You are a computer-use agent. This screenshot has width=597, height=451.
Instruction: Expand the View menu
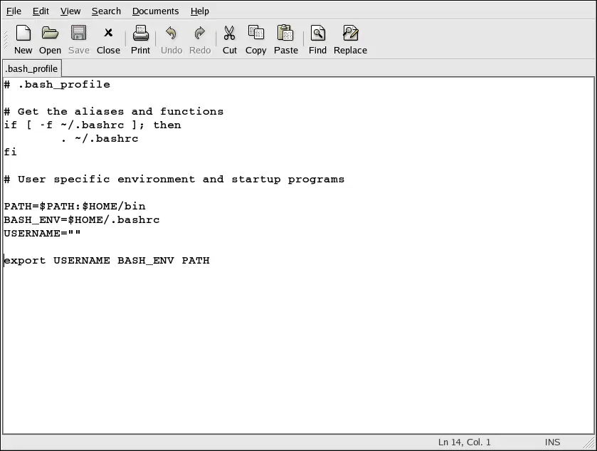tap(70, 11)
